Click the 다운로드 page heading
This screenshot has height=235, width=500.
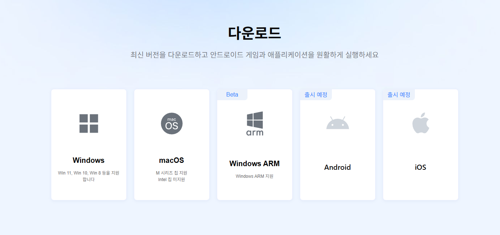tap(254, 33)
